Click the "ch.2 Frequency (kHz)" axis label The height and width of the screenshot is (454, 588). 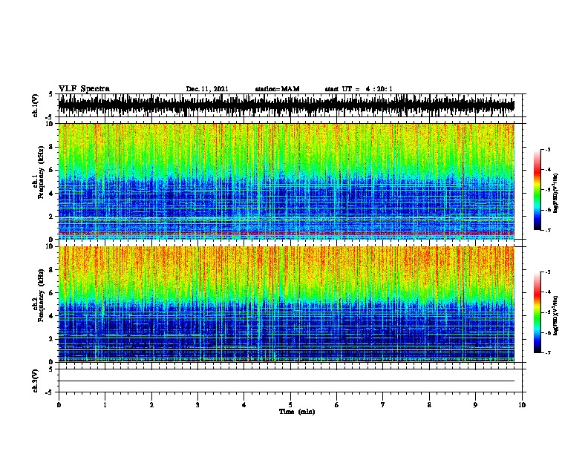(x=38, y=295)
